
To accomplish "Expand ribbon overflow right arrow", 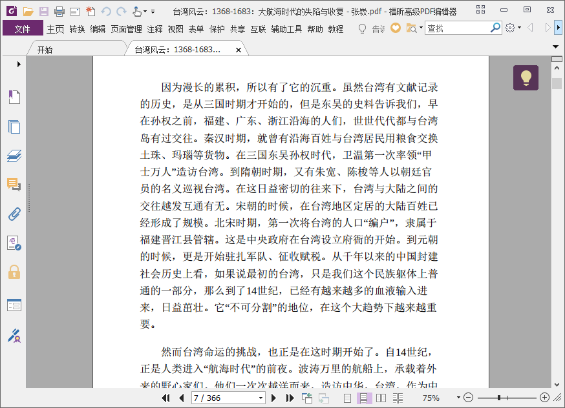I will coord(558,27).
